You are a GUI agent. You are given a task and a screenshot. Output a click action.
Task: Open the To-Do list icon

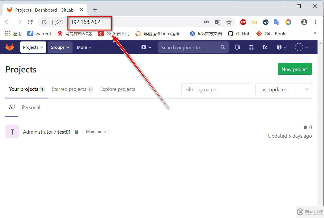click(265, 47)
